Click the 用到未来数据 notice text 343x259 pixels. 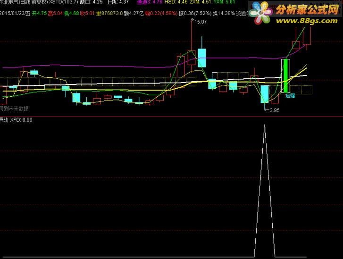14,109
